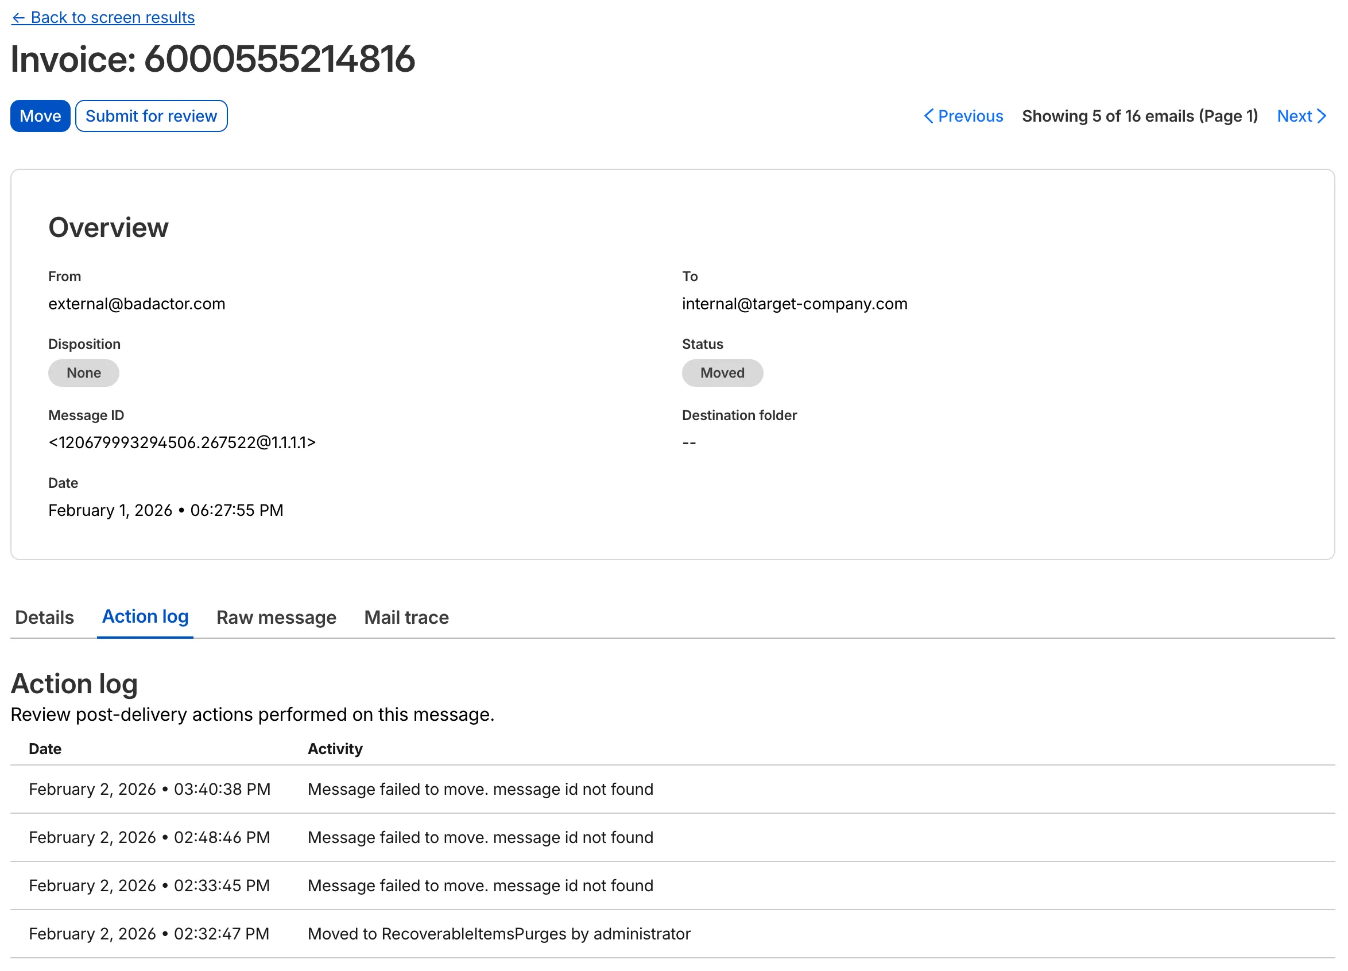Click sender address external@badactor.com

tap(137, 304)
